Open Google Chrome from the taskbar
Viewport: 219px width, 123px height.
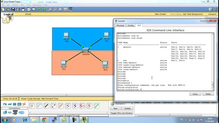(44, 120)
